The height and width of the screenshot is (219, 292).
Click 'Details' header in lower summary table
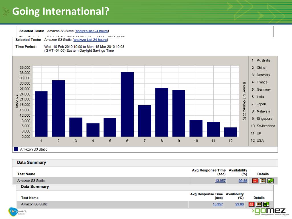coord(259,198)
